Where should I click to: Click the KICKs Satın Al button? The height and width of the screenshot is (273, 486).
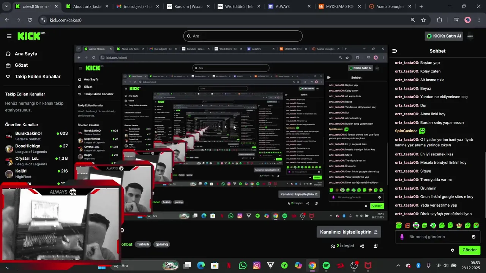pos(444,36)
